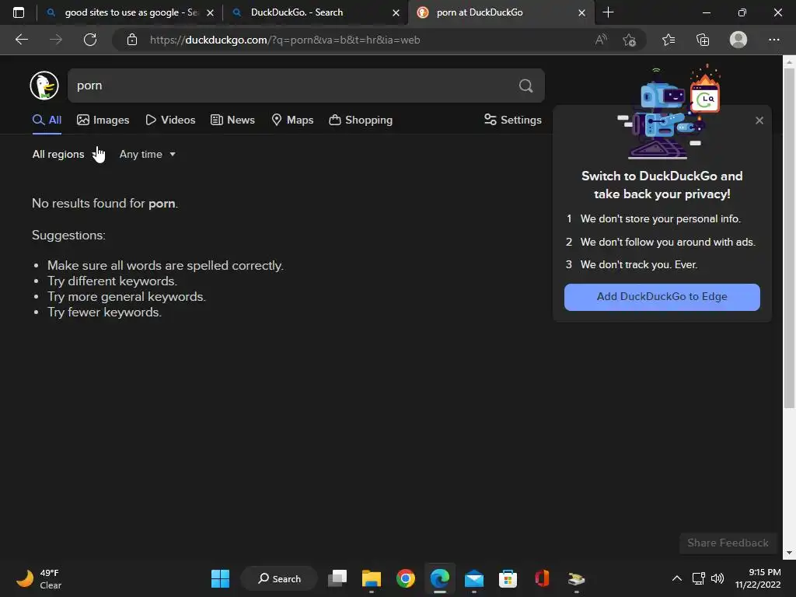This screenshot has height=597, width=796.
Task: Click the text No results found for porn
Action: pyautogui.click(x=105, y=204)
